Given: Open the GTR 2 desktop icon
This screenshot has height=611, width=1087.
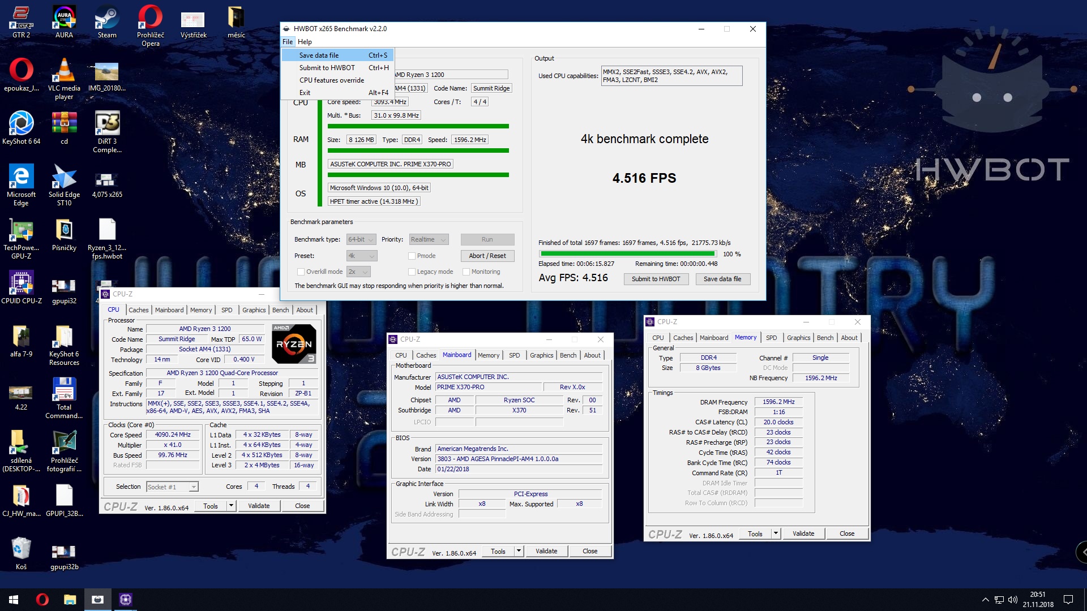Looking at the screenshot, I should pyautogui.click(x=21, y=23).
